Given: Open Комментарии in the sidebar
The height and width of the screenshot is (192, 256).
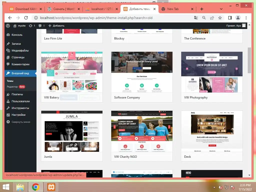Looking at the screenshot, I should tap(20, 64).
